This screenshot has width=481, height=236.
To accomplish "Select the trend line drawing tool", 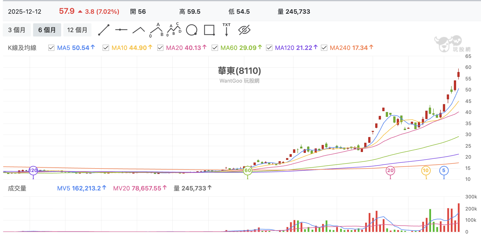I will tap(104, 30).
